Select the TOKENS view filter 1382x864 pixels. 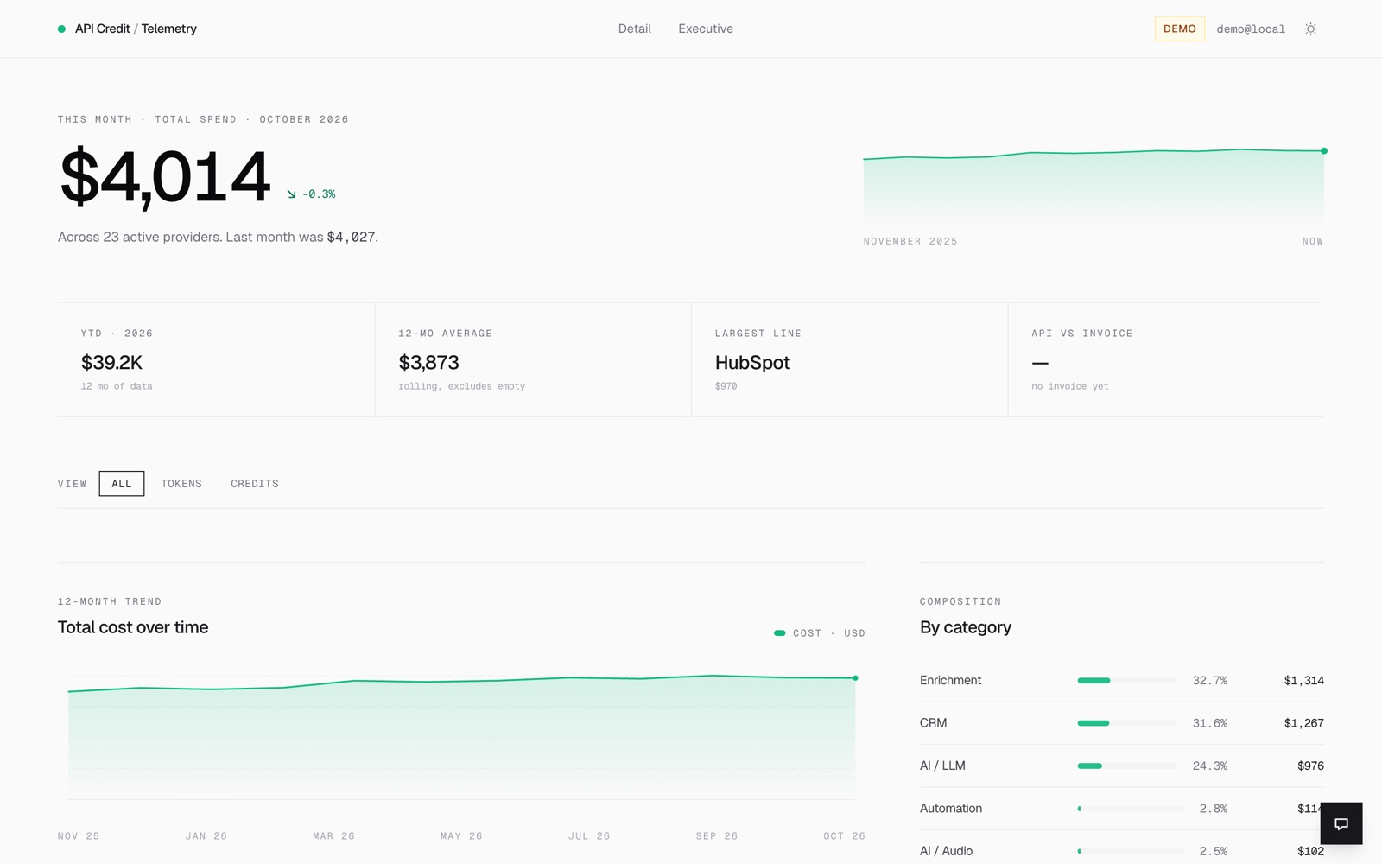point(181,484)
